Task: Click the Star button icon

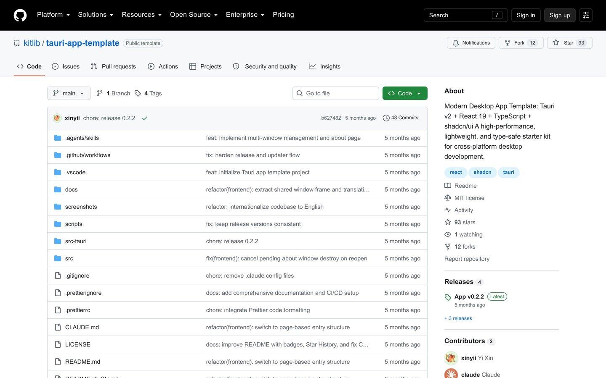Action: (556, 43)
